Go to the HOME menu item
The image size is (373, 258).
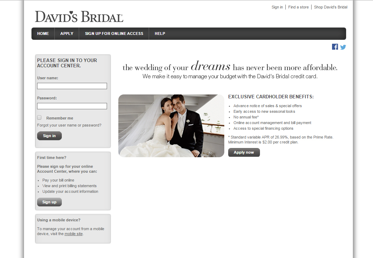(x=43, y=33)
